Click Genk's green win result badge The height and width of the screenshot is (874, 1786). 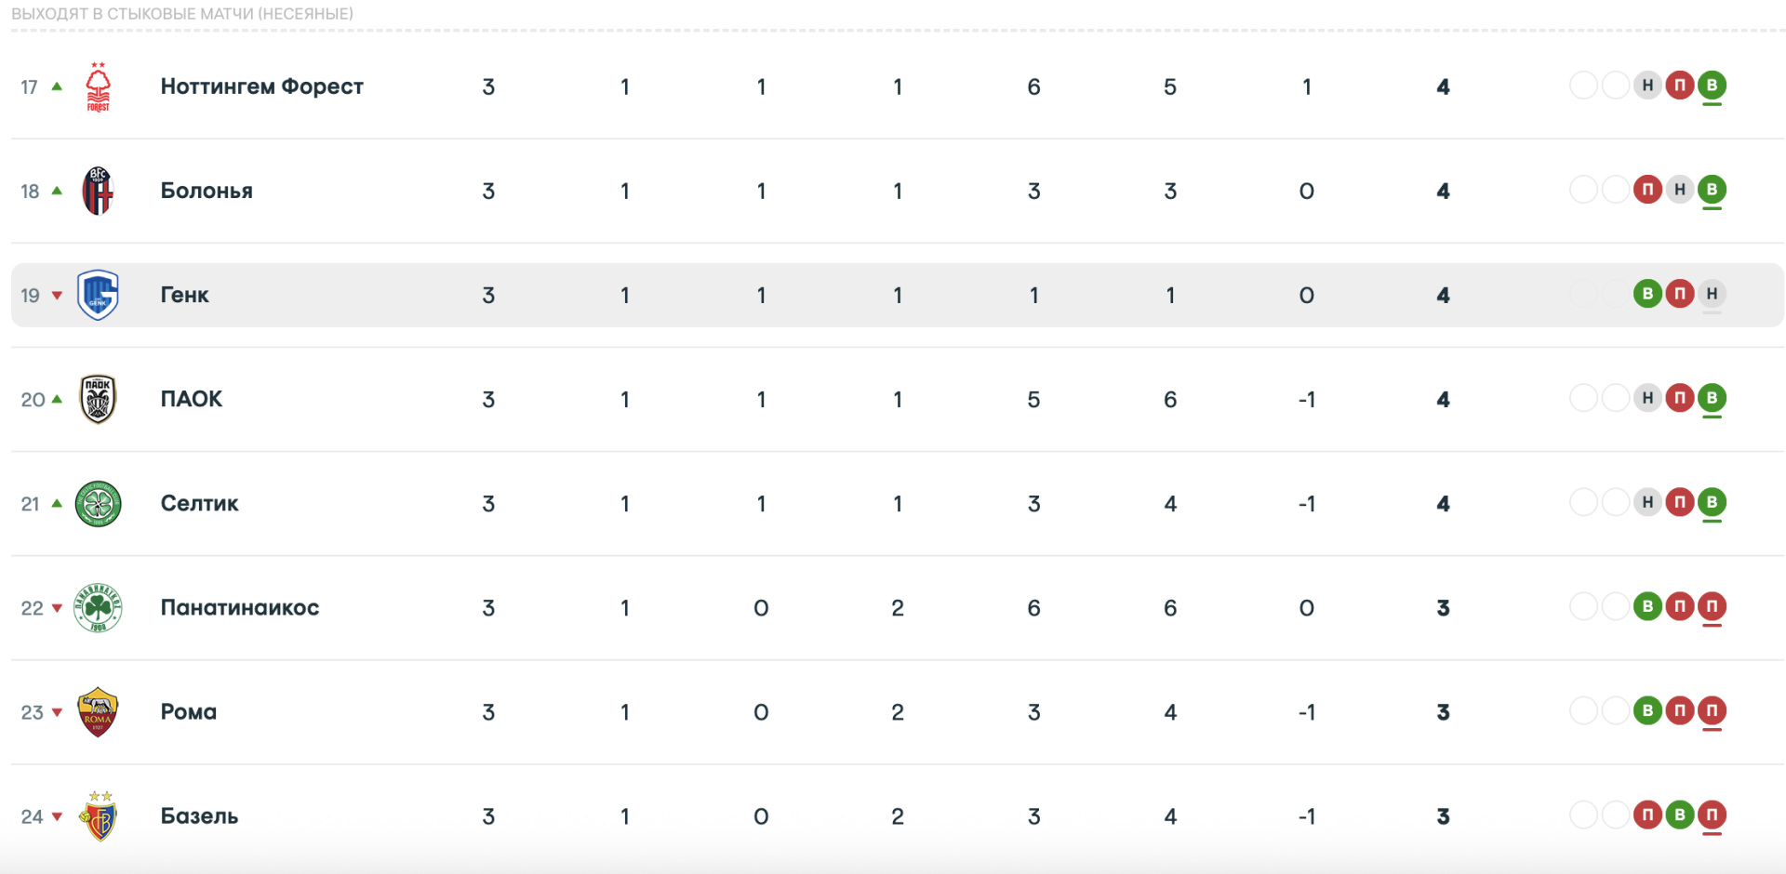pos(1647,294)
